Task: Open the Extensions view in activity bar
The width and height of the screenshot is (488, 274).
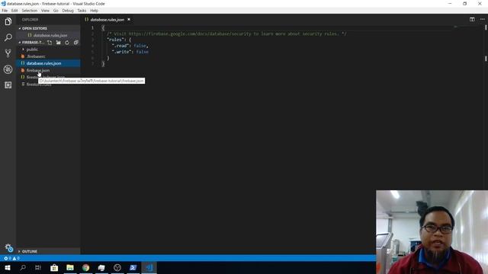Action: pyautogui.click(x=8, y=84)
